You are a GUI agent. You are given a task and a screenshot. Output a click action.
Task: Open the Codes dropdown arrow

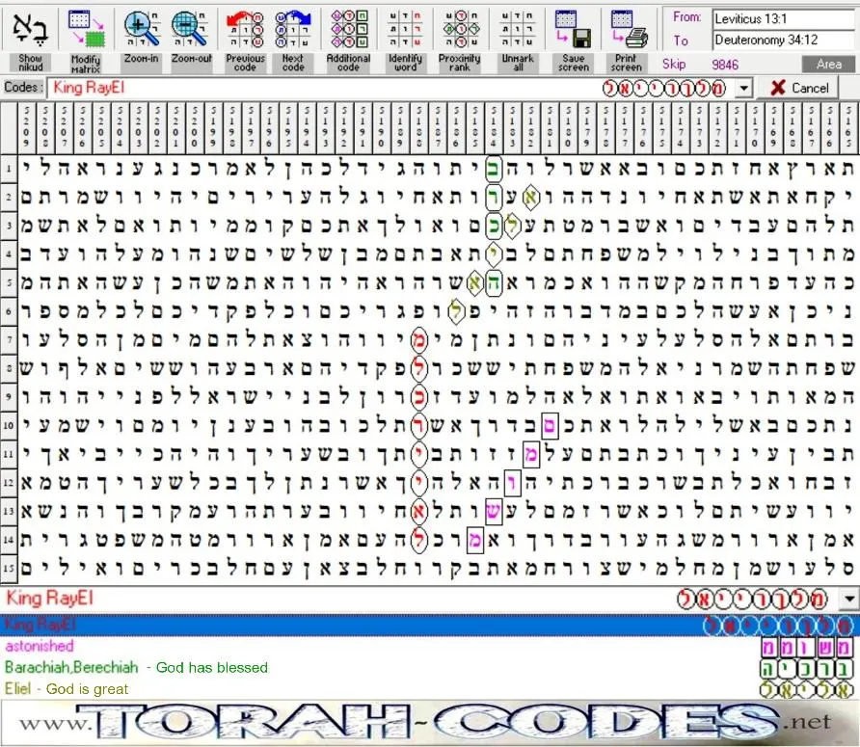743,88
